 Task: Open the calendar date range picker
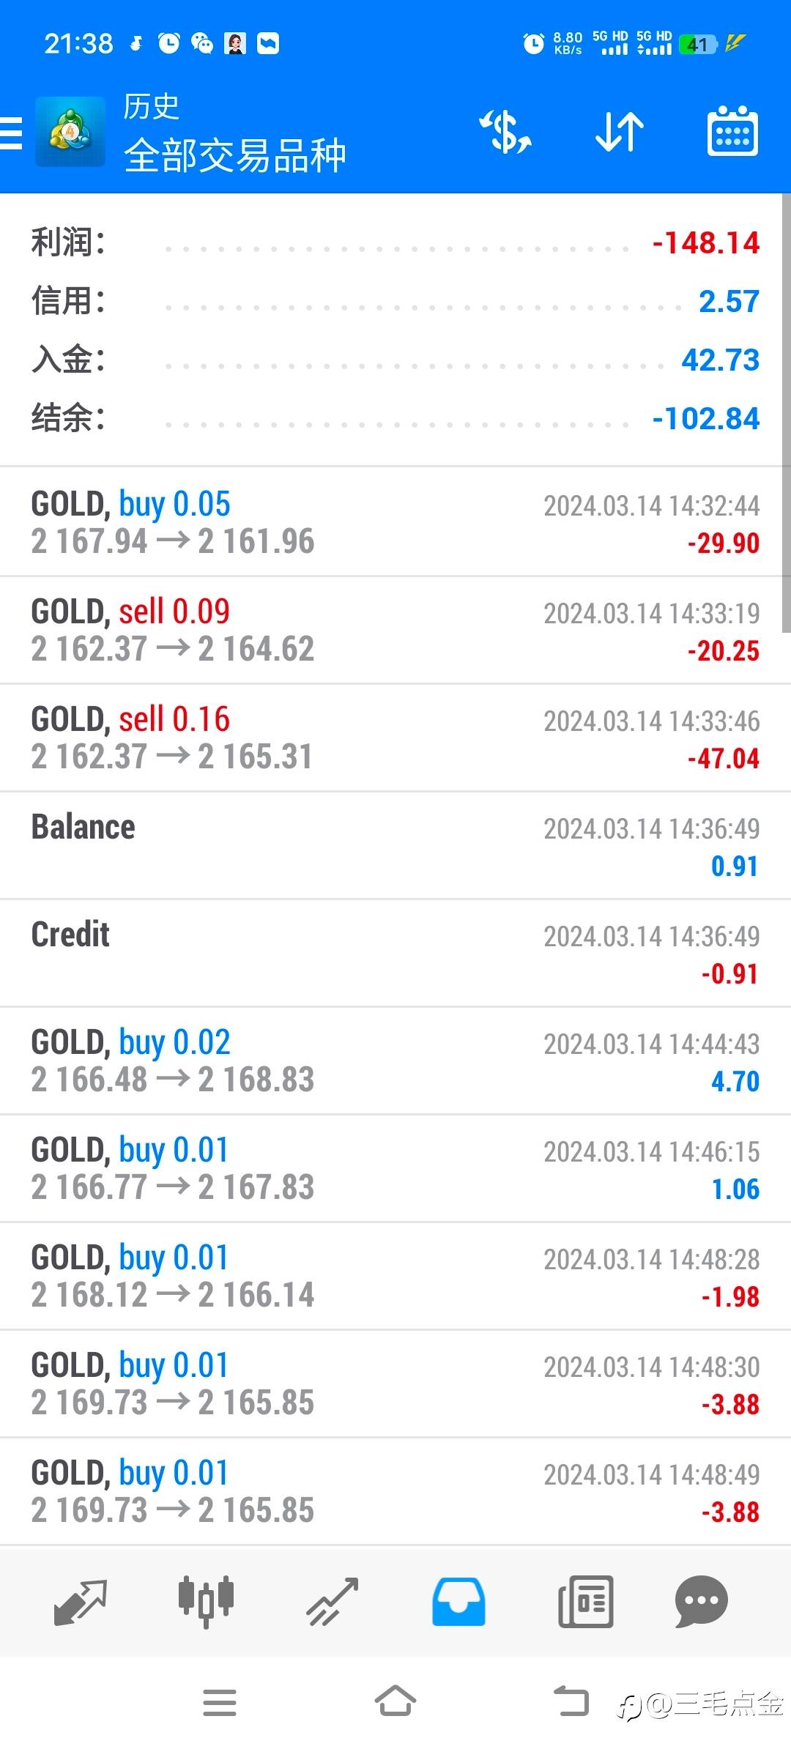[732, 133]
